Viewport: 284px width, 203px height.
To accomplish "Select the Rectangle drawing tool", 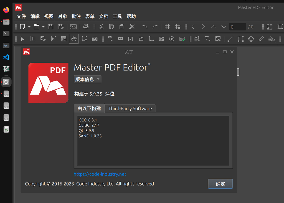I will pos(241,39).
